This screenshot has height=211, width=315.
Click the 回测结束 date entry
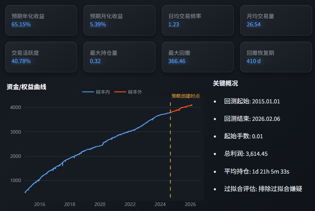252,119
